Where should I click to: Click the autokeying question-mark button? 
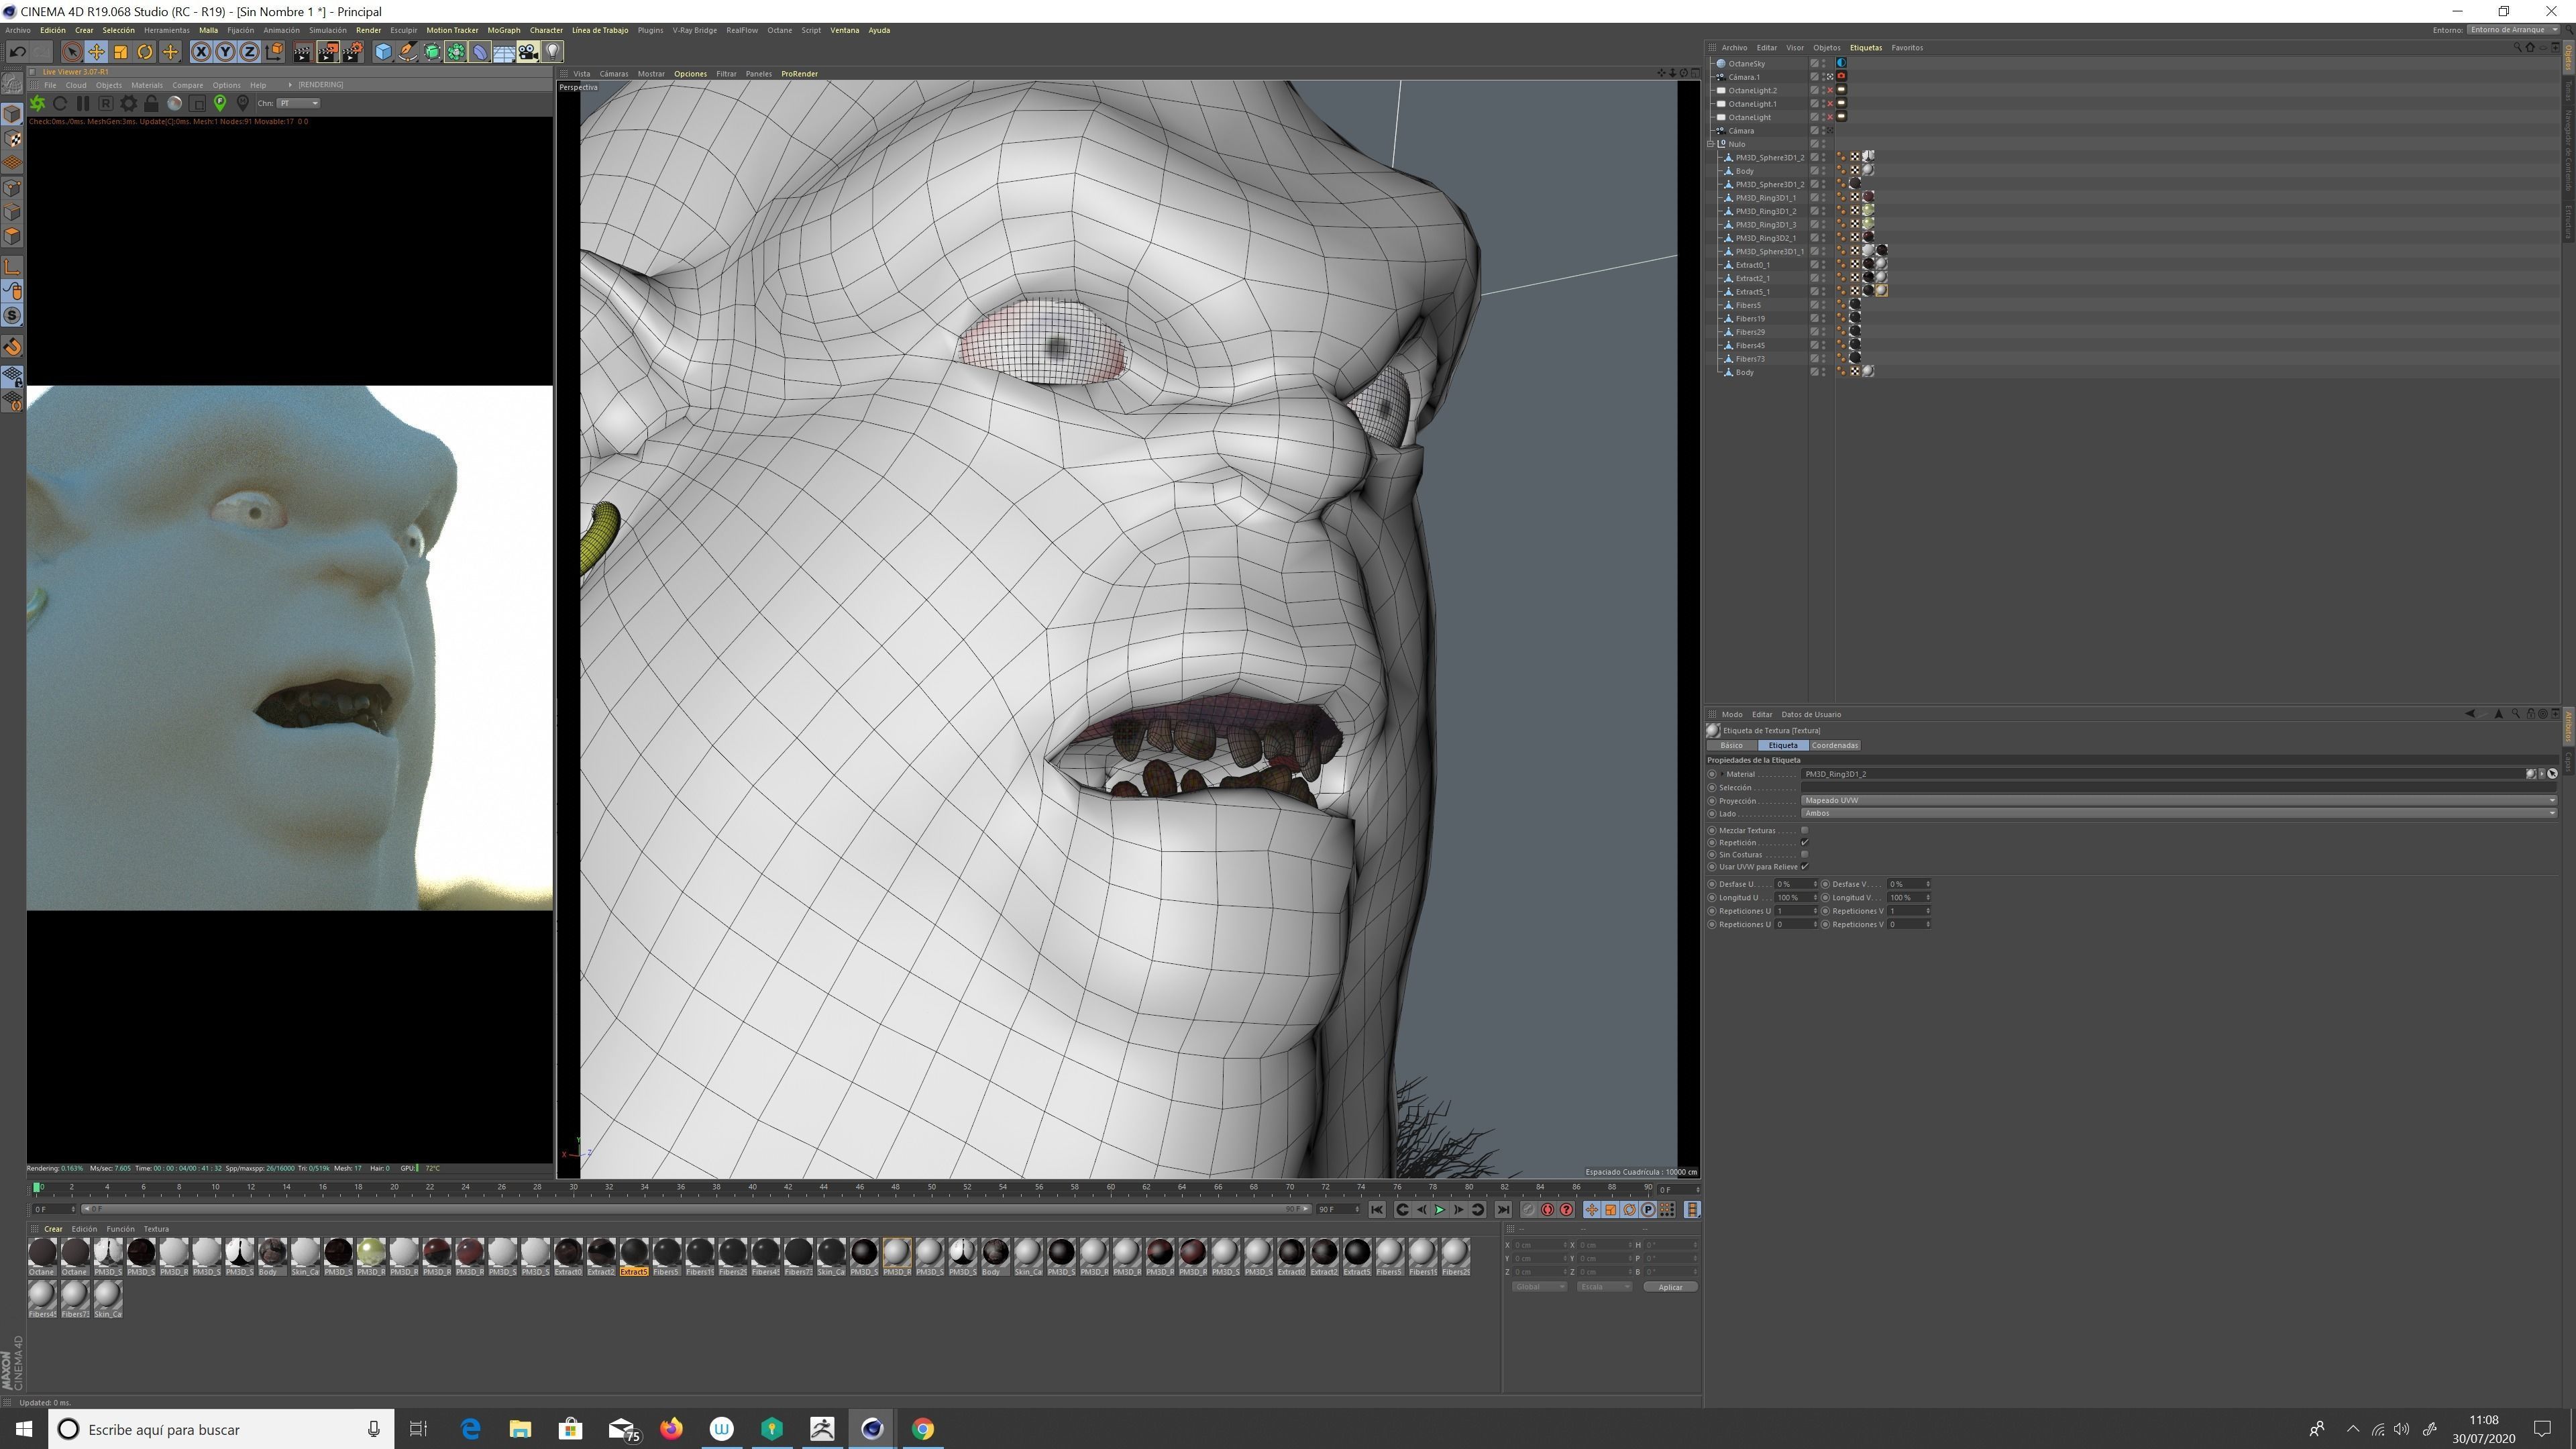coord(1566,1210)
